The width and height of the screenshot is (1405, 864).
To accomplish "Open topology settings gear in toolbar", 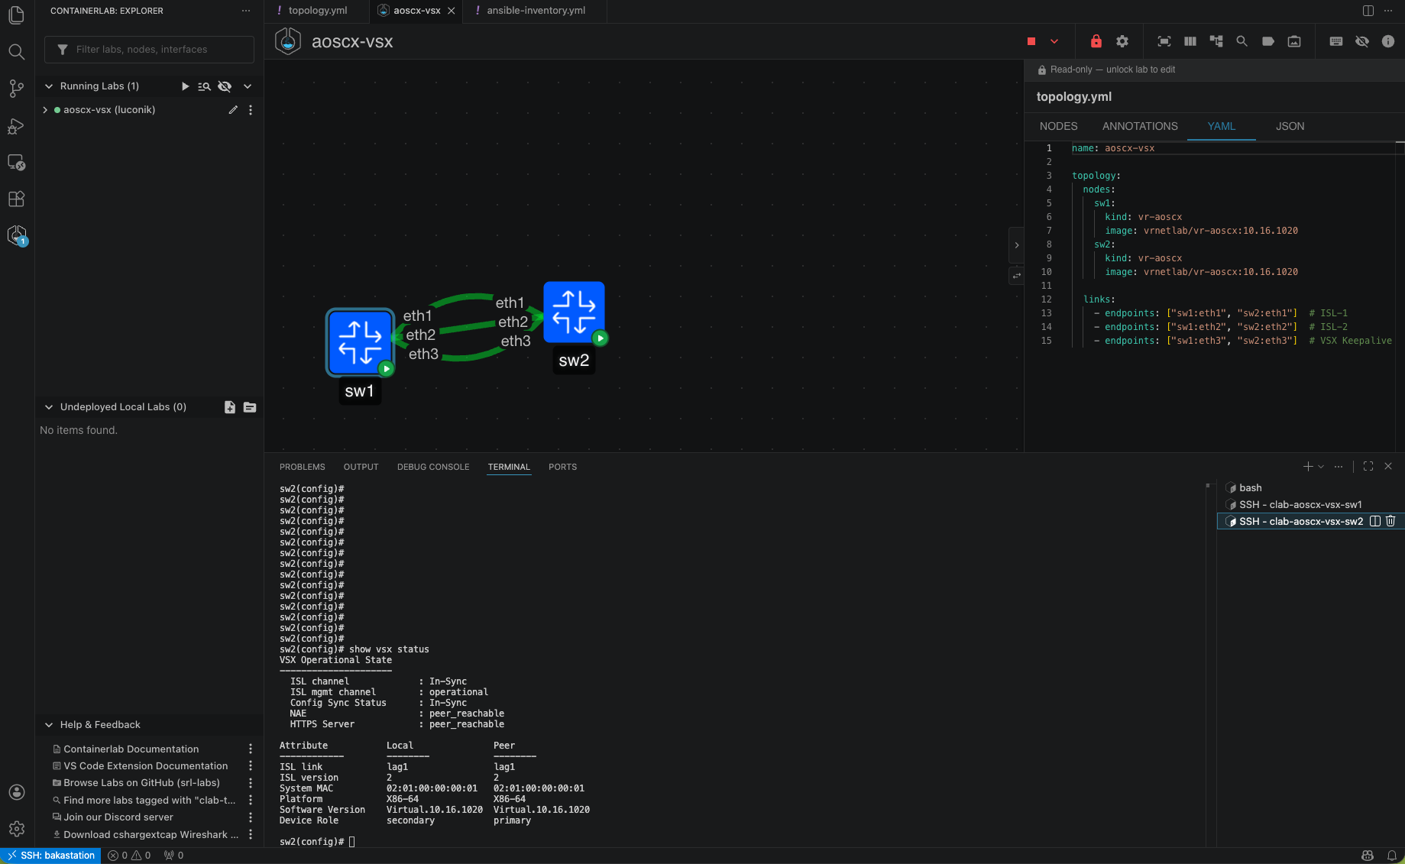I will coord(1122,41).
